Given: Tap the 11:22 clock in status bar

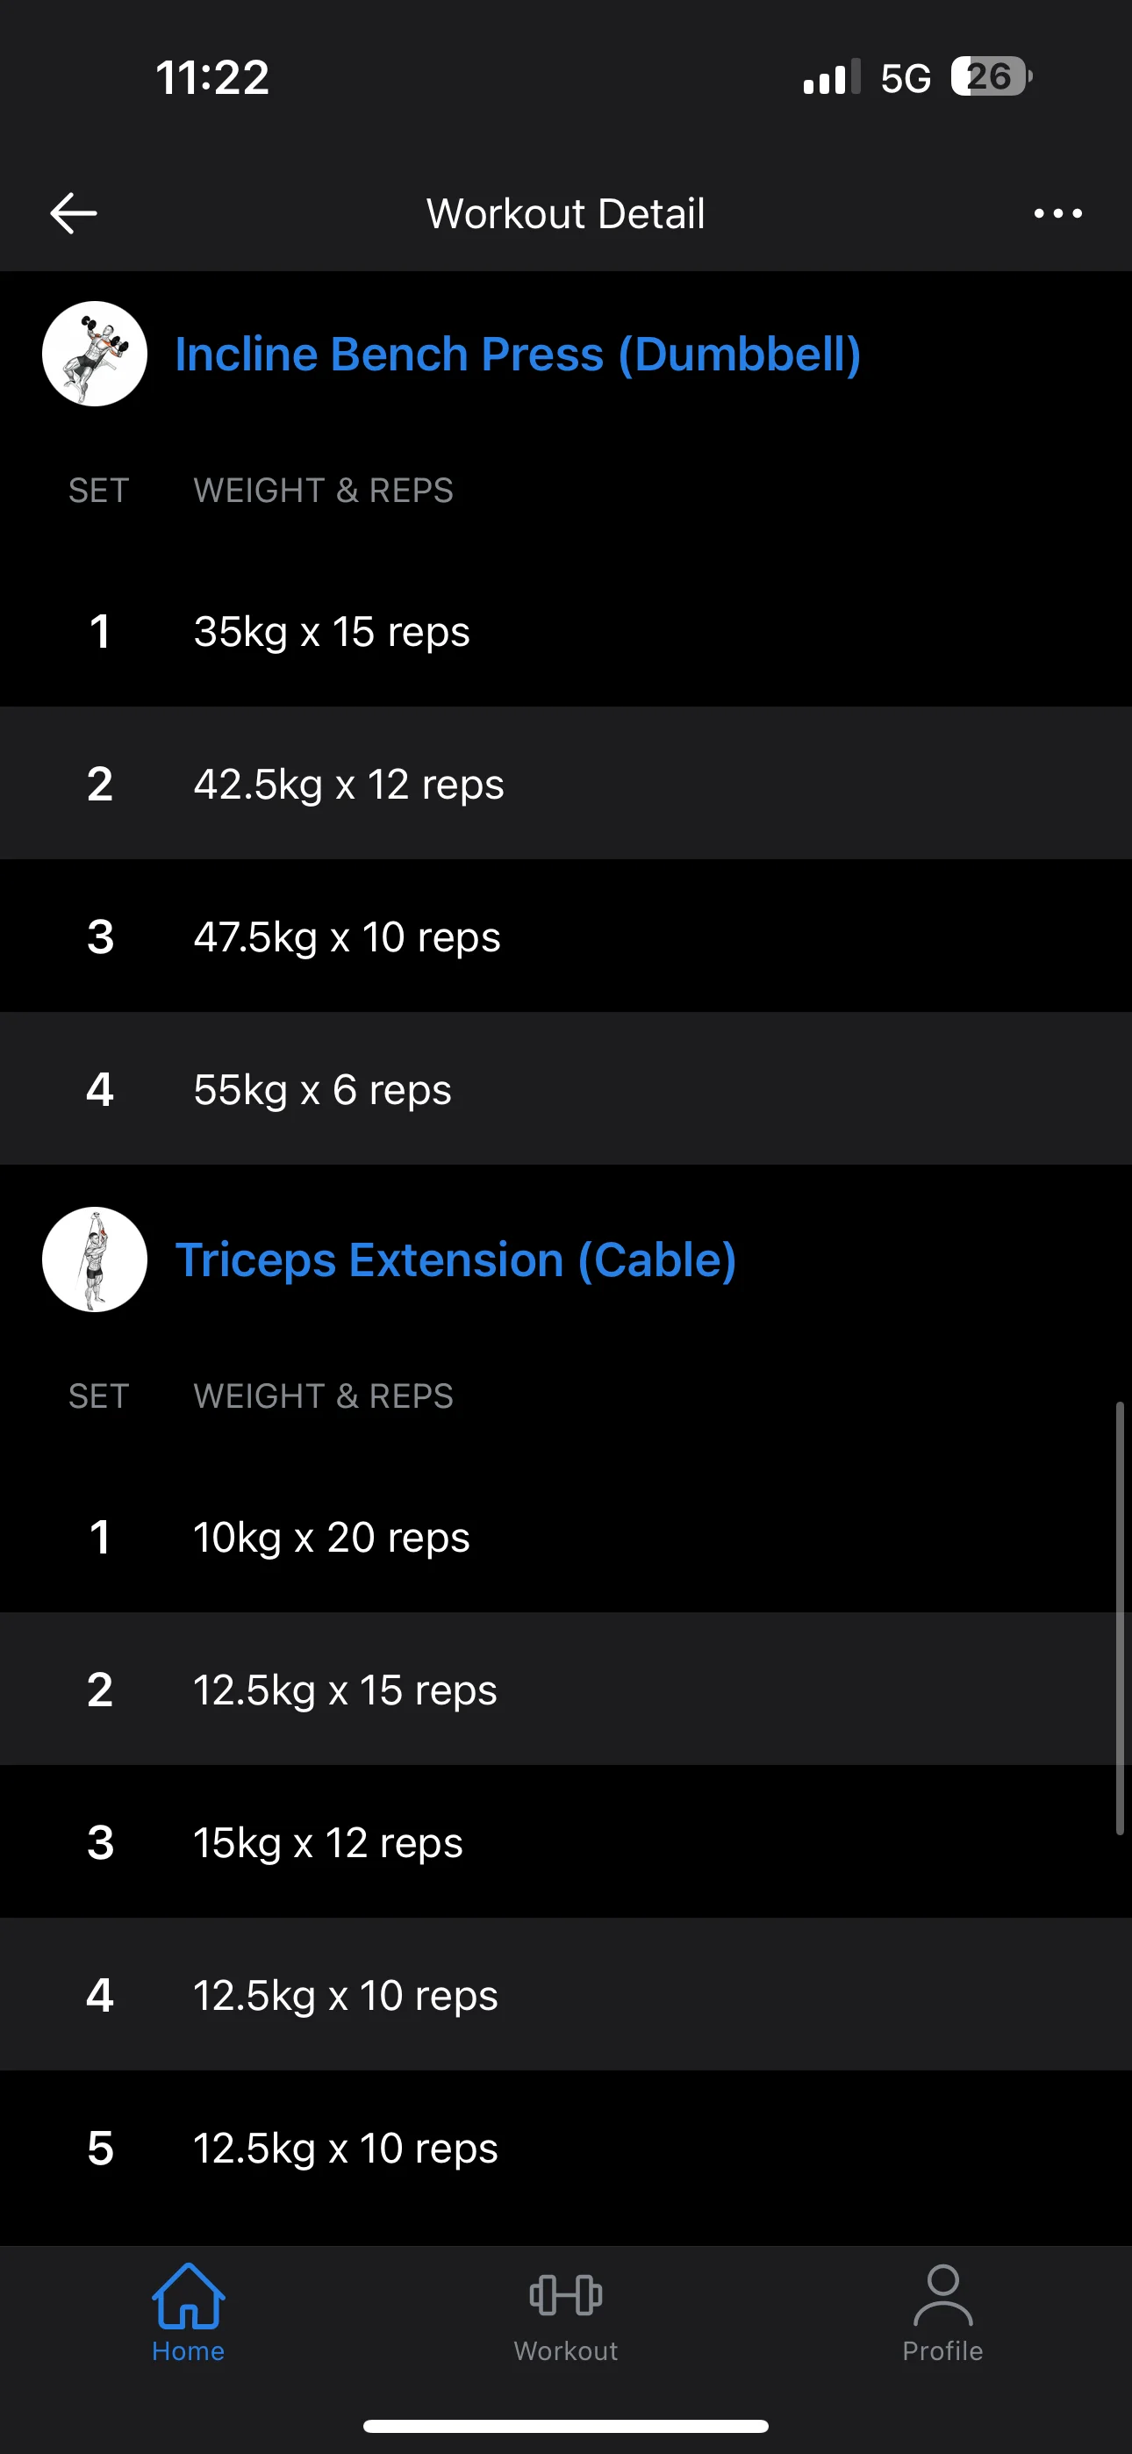Looking at the screenshot, I should pos(212,77).
